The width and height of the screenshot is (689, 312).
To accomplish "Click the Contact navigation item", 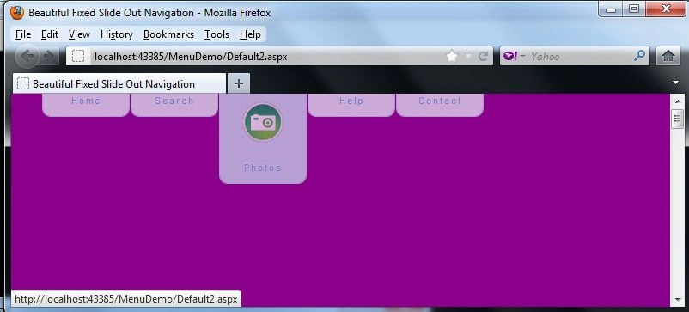I will click(x=440, y=105).
